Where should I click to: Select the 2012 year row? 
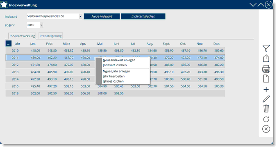tap(115, 65)
